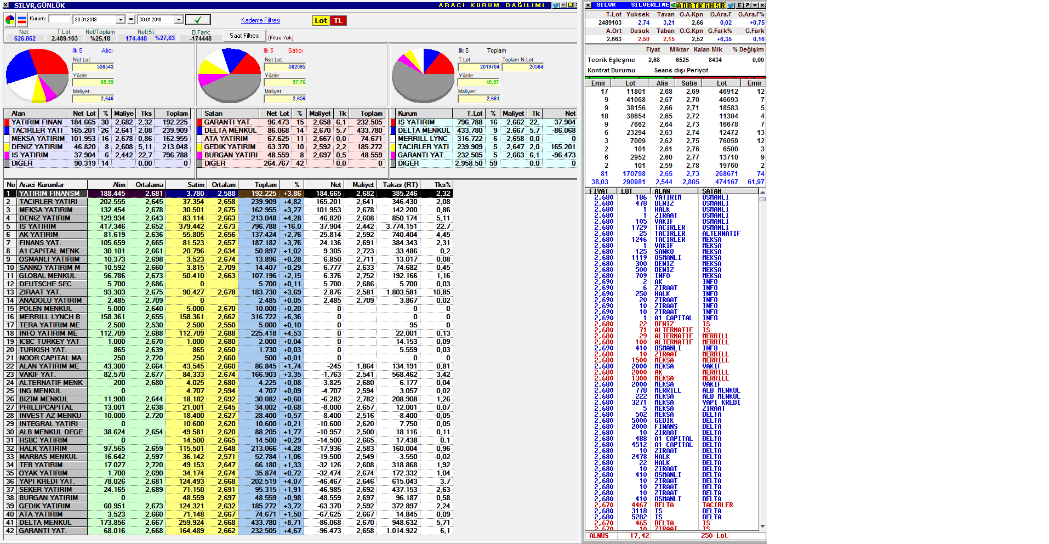Image resolution: width=1049 pixels, height=544 pixels.
Task: Click GARANTI YAT. in the Satan table
Action: 228,122
